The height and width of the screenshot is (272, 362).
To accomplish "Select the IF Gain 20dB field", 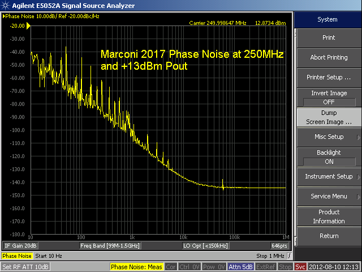I will (x=20, y=245).
